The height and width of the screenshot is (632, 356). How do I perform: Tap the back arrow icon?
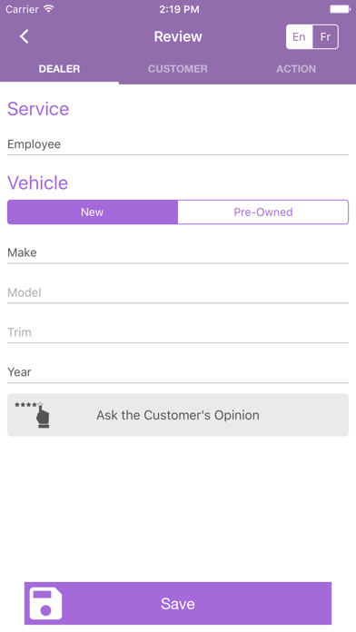(25, 36)
